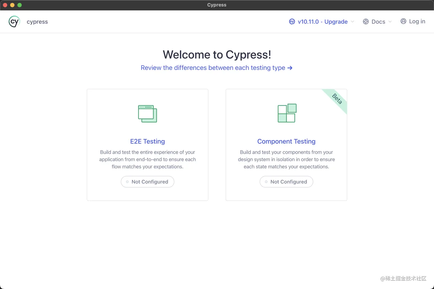Click the E2E Testing browser window icon
The image size is (434, 289).
(x=148, y=114)
